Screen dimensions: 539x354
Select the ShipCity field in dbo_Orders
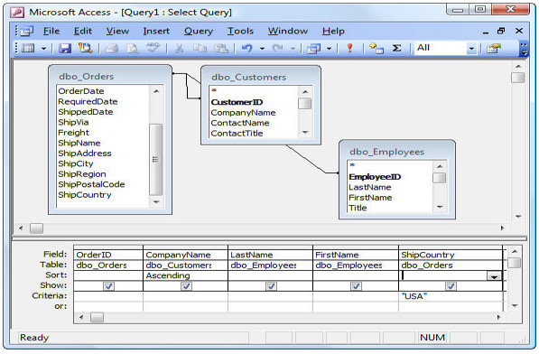pyautogui.click(x=76, y=164)
